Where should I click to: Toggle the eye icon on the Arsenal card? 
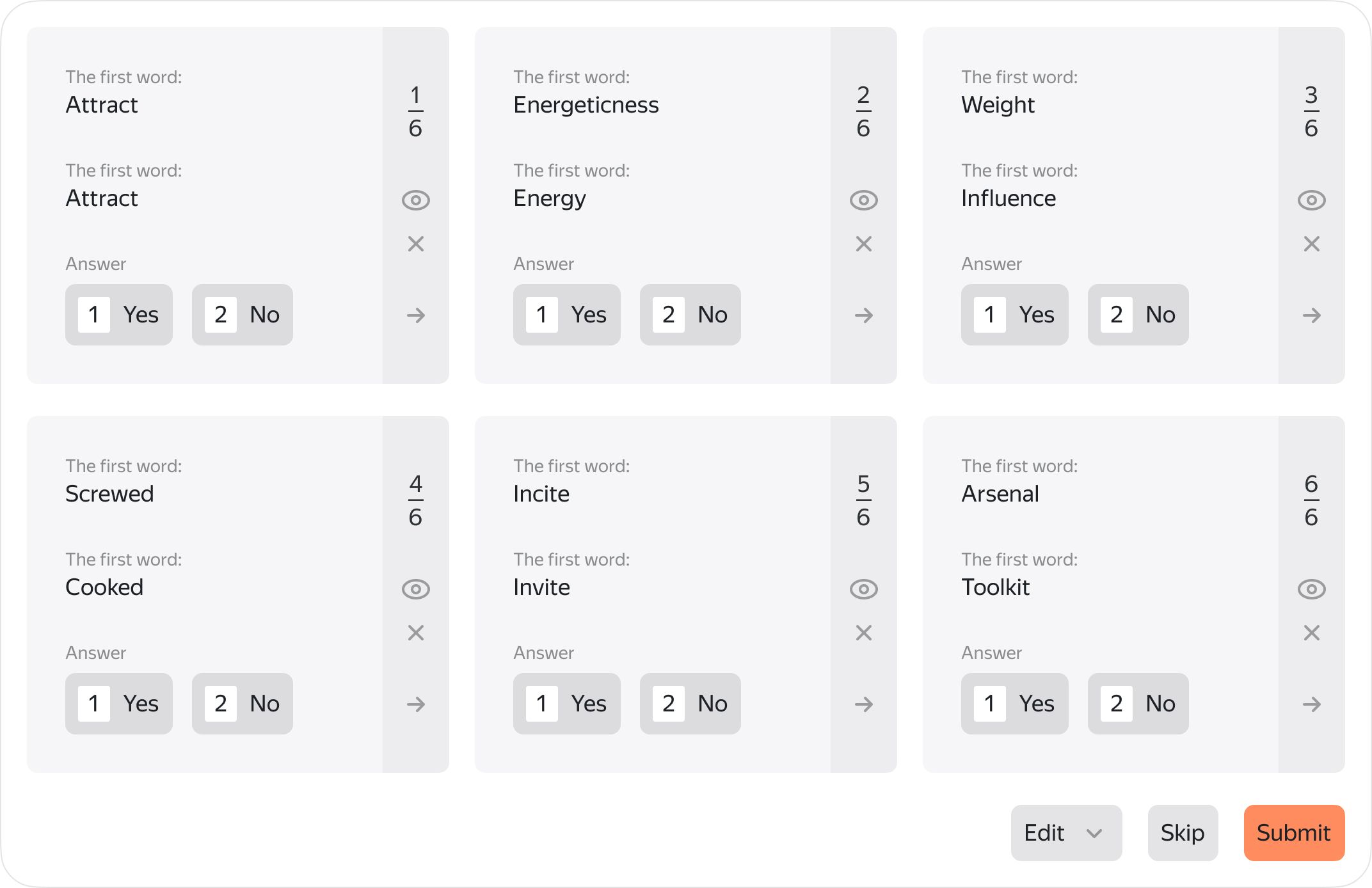coord(1312,589)
